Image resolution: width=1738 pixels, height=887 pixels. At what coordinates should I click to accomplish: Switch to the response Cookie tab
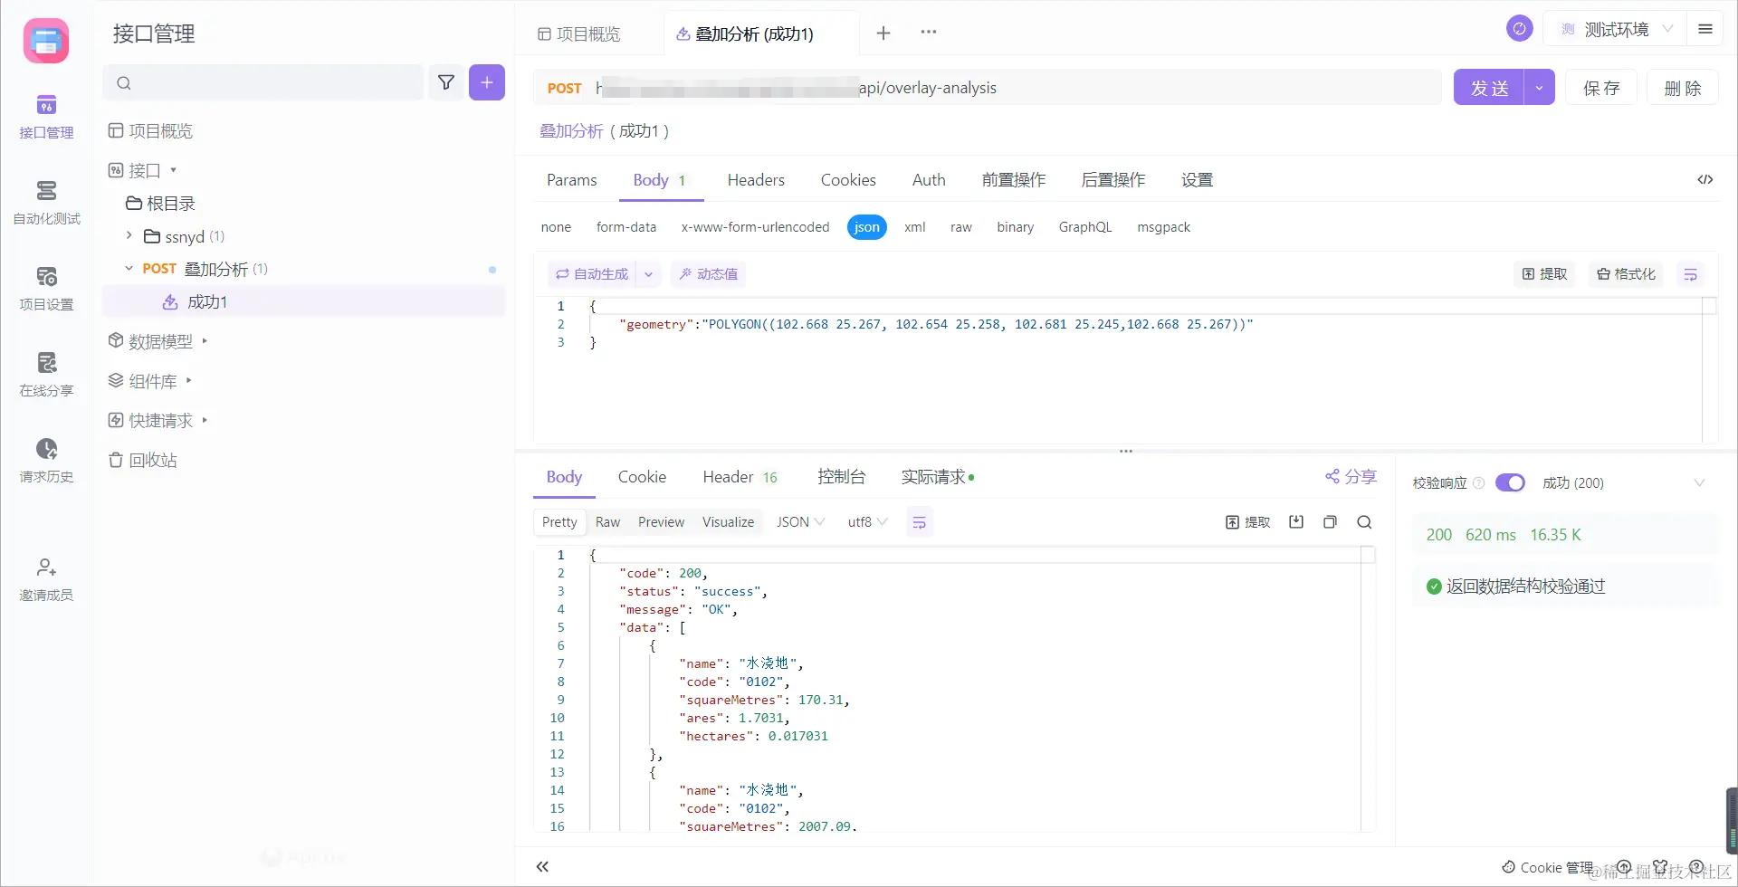click(x=642, y=477)
